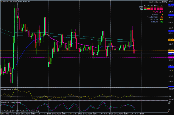Click the M15 timeframe column label
The height and width of the screenshot is (115, 174).
pos(152,5)
